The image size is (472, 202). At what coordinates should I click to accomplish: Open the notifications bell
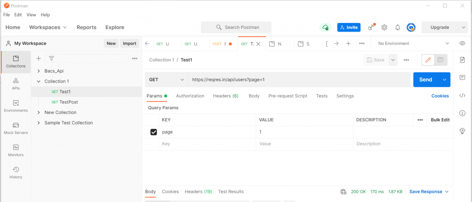coord(398,27)
